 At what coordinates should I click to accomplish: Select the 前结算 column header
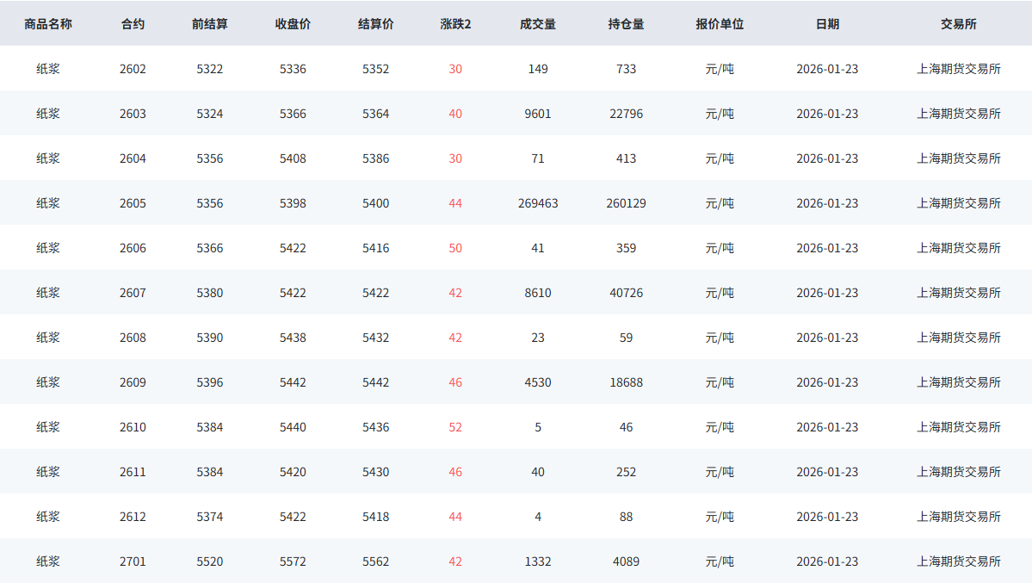tap(209, 24)
